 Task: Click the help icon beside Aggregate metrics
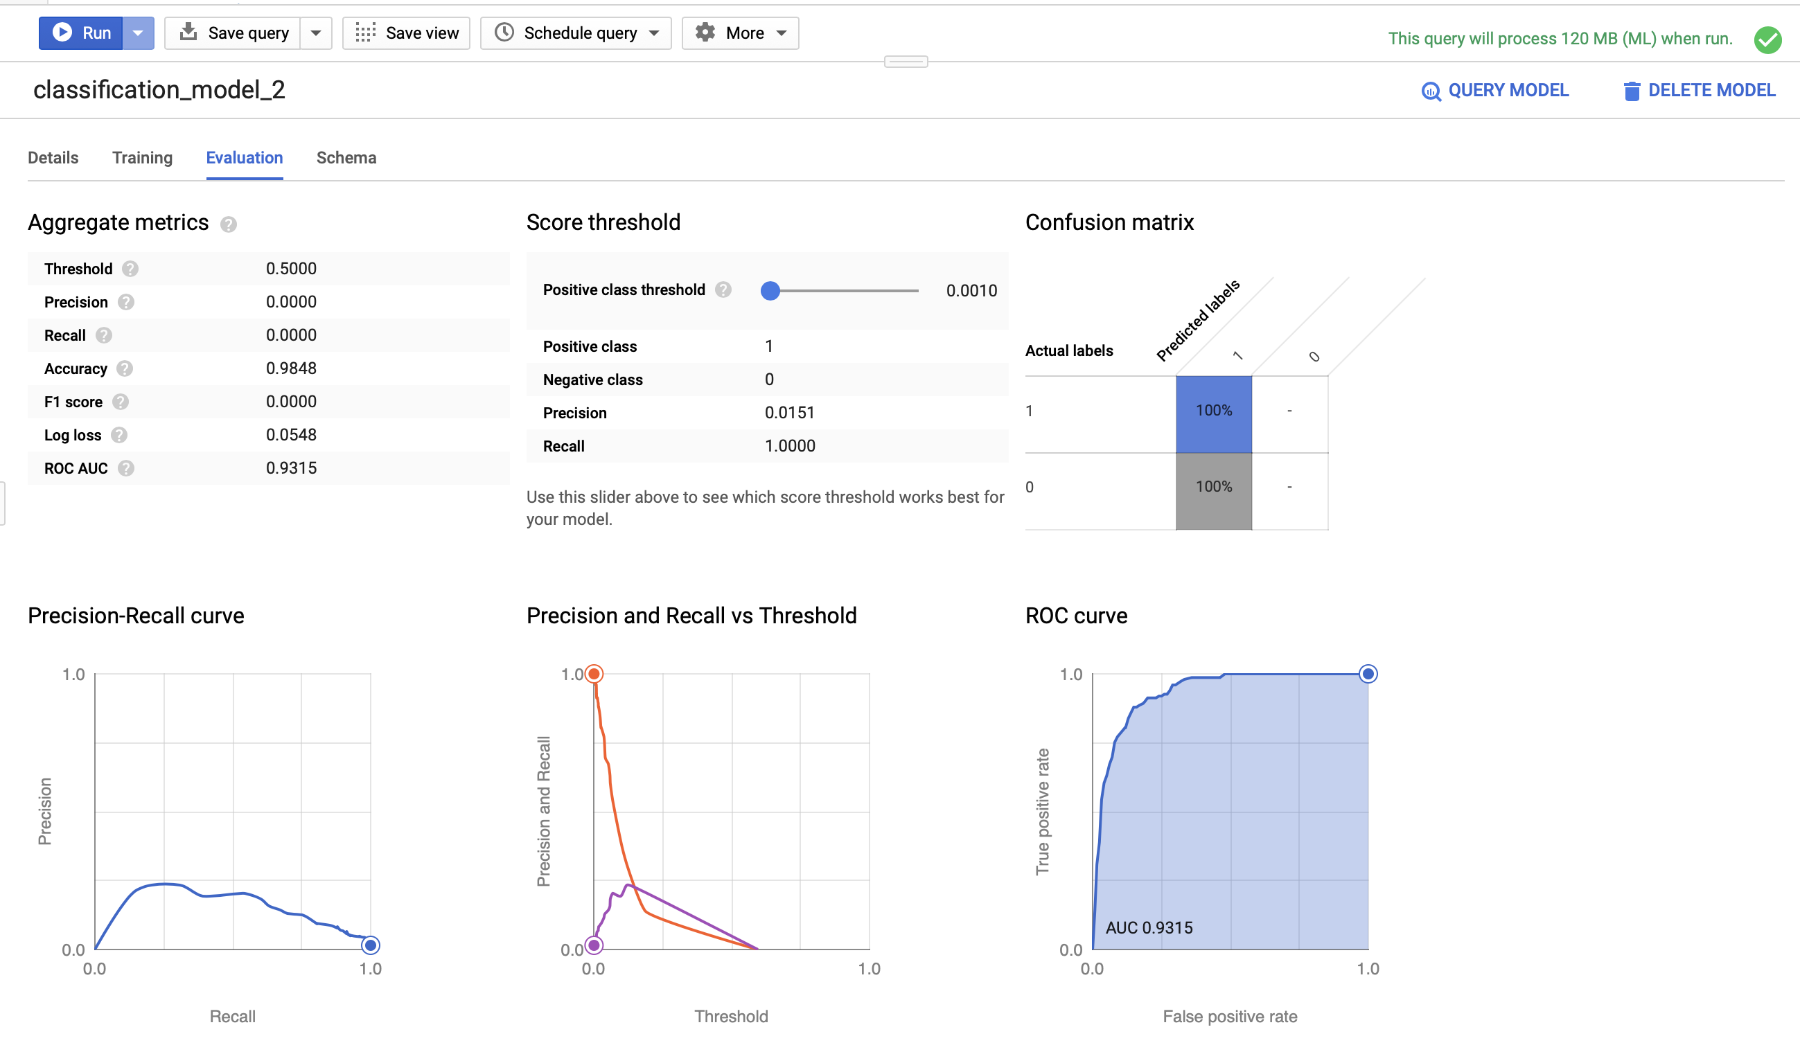(x=228, y=224)
